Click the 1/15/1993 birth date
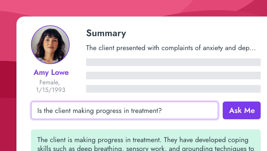Screen dimensions: 267x151 click(51, 90)
